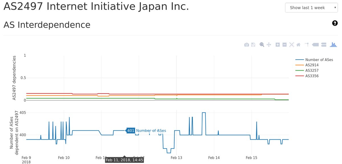Open the 'Show last 1 week' dropdown
The height and width of the screenshot is (164, 342).
312,8
